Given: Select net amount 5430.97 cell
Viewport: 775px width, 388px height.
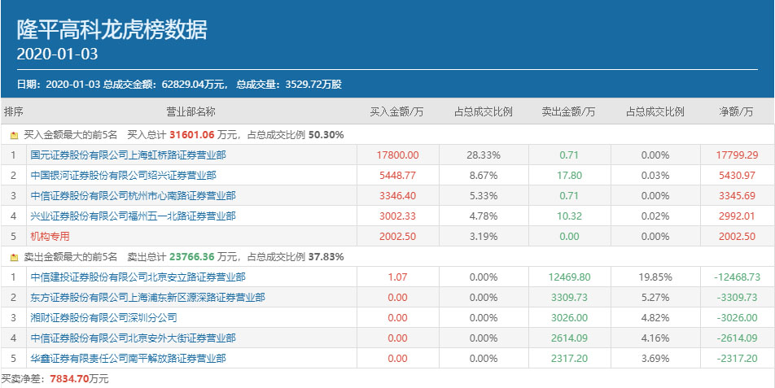Looking at the screenshot, I should (737, 175).
